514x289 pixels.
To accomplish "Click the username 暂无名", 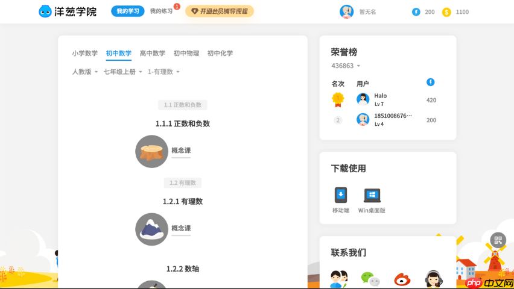I will tap(367, 12).
